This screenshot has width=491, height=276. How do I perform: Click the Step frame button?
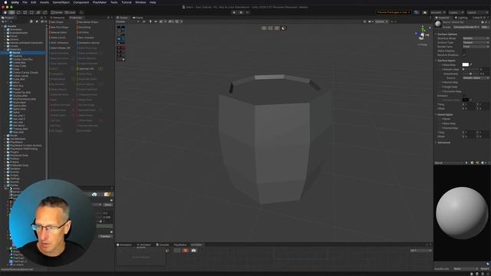pyautogui.click(x=247, y=12)
